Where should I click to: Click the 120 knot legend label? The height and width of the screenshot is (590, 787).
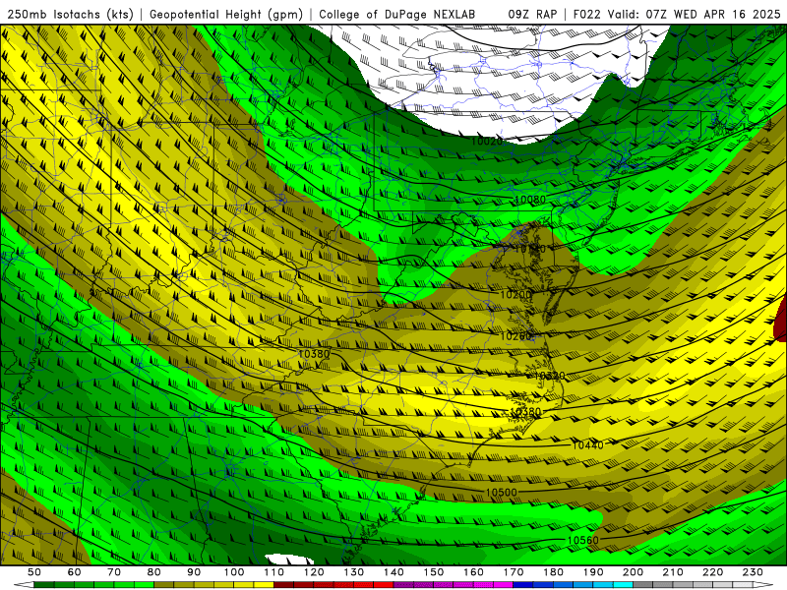click(314, 572)
